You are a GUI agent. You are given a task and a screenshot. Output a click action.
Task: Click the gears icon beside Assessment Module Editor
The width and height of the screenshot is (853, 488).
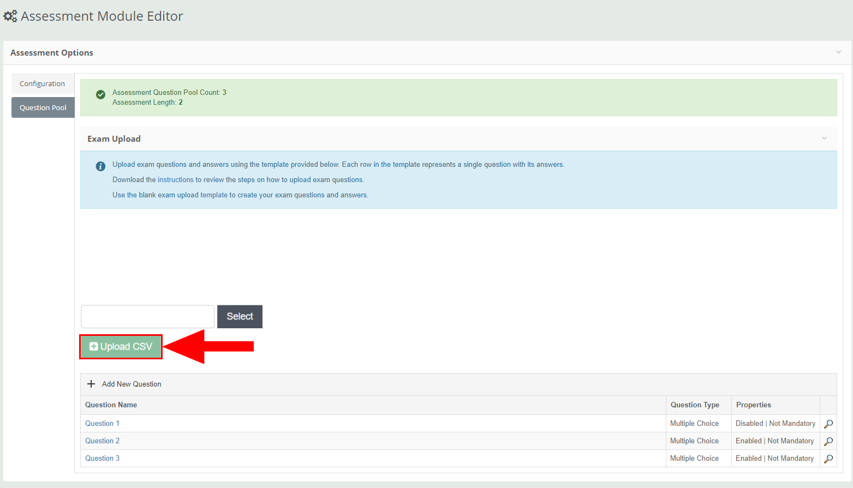(x=10, y=16)
